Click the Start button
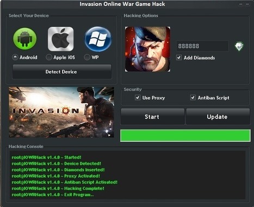The image size is (254, 207). [152, 117]
